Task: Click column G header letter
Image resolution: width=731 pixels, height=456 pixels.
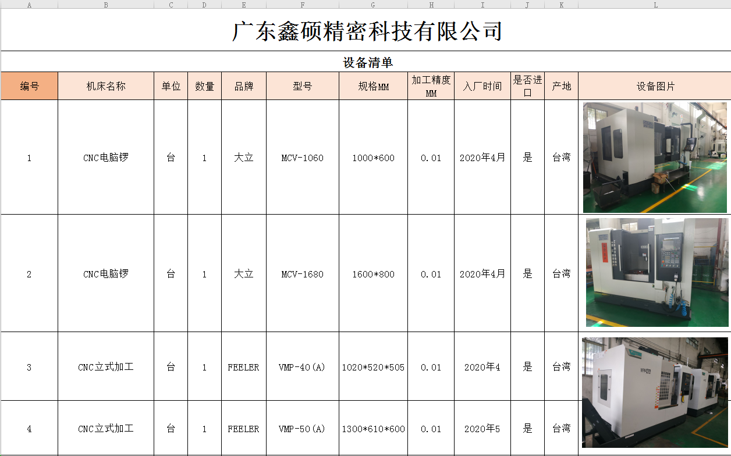Action: [373, 5]
